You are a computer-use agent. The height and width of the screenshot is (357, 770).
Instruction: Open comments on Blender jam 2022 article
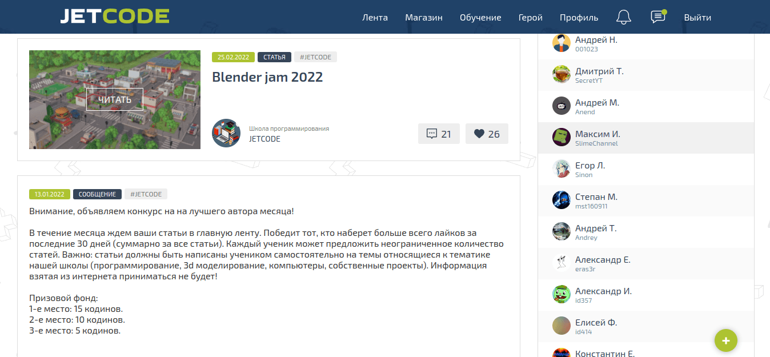[439, 133]
